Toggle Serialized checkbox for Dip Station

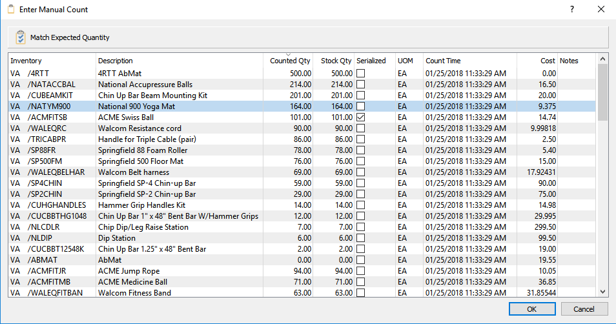[361, 238]
